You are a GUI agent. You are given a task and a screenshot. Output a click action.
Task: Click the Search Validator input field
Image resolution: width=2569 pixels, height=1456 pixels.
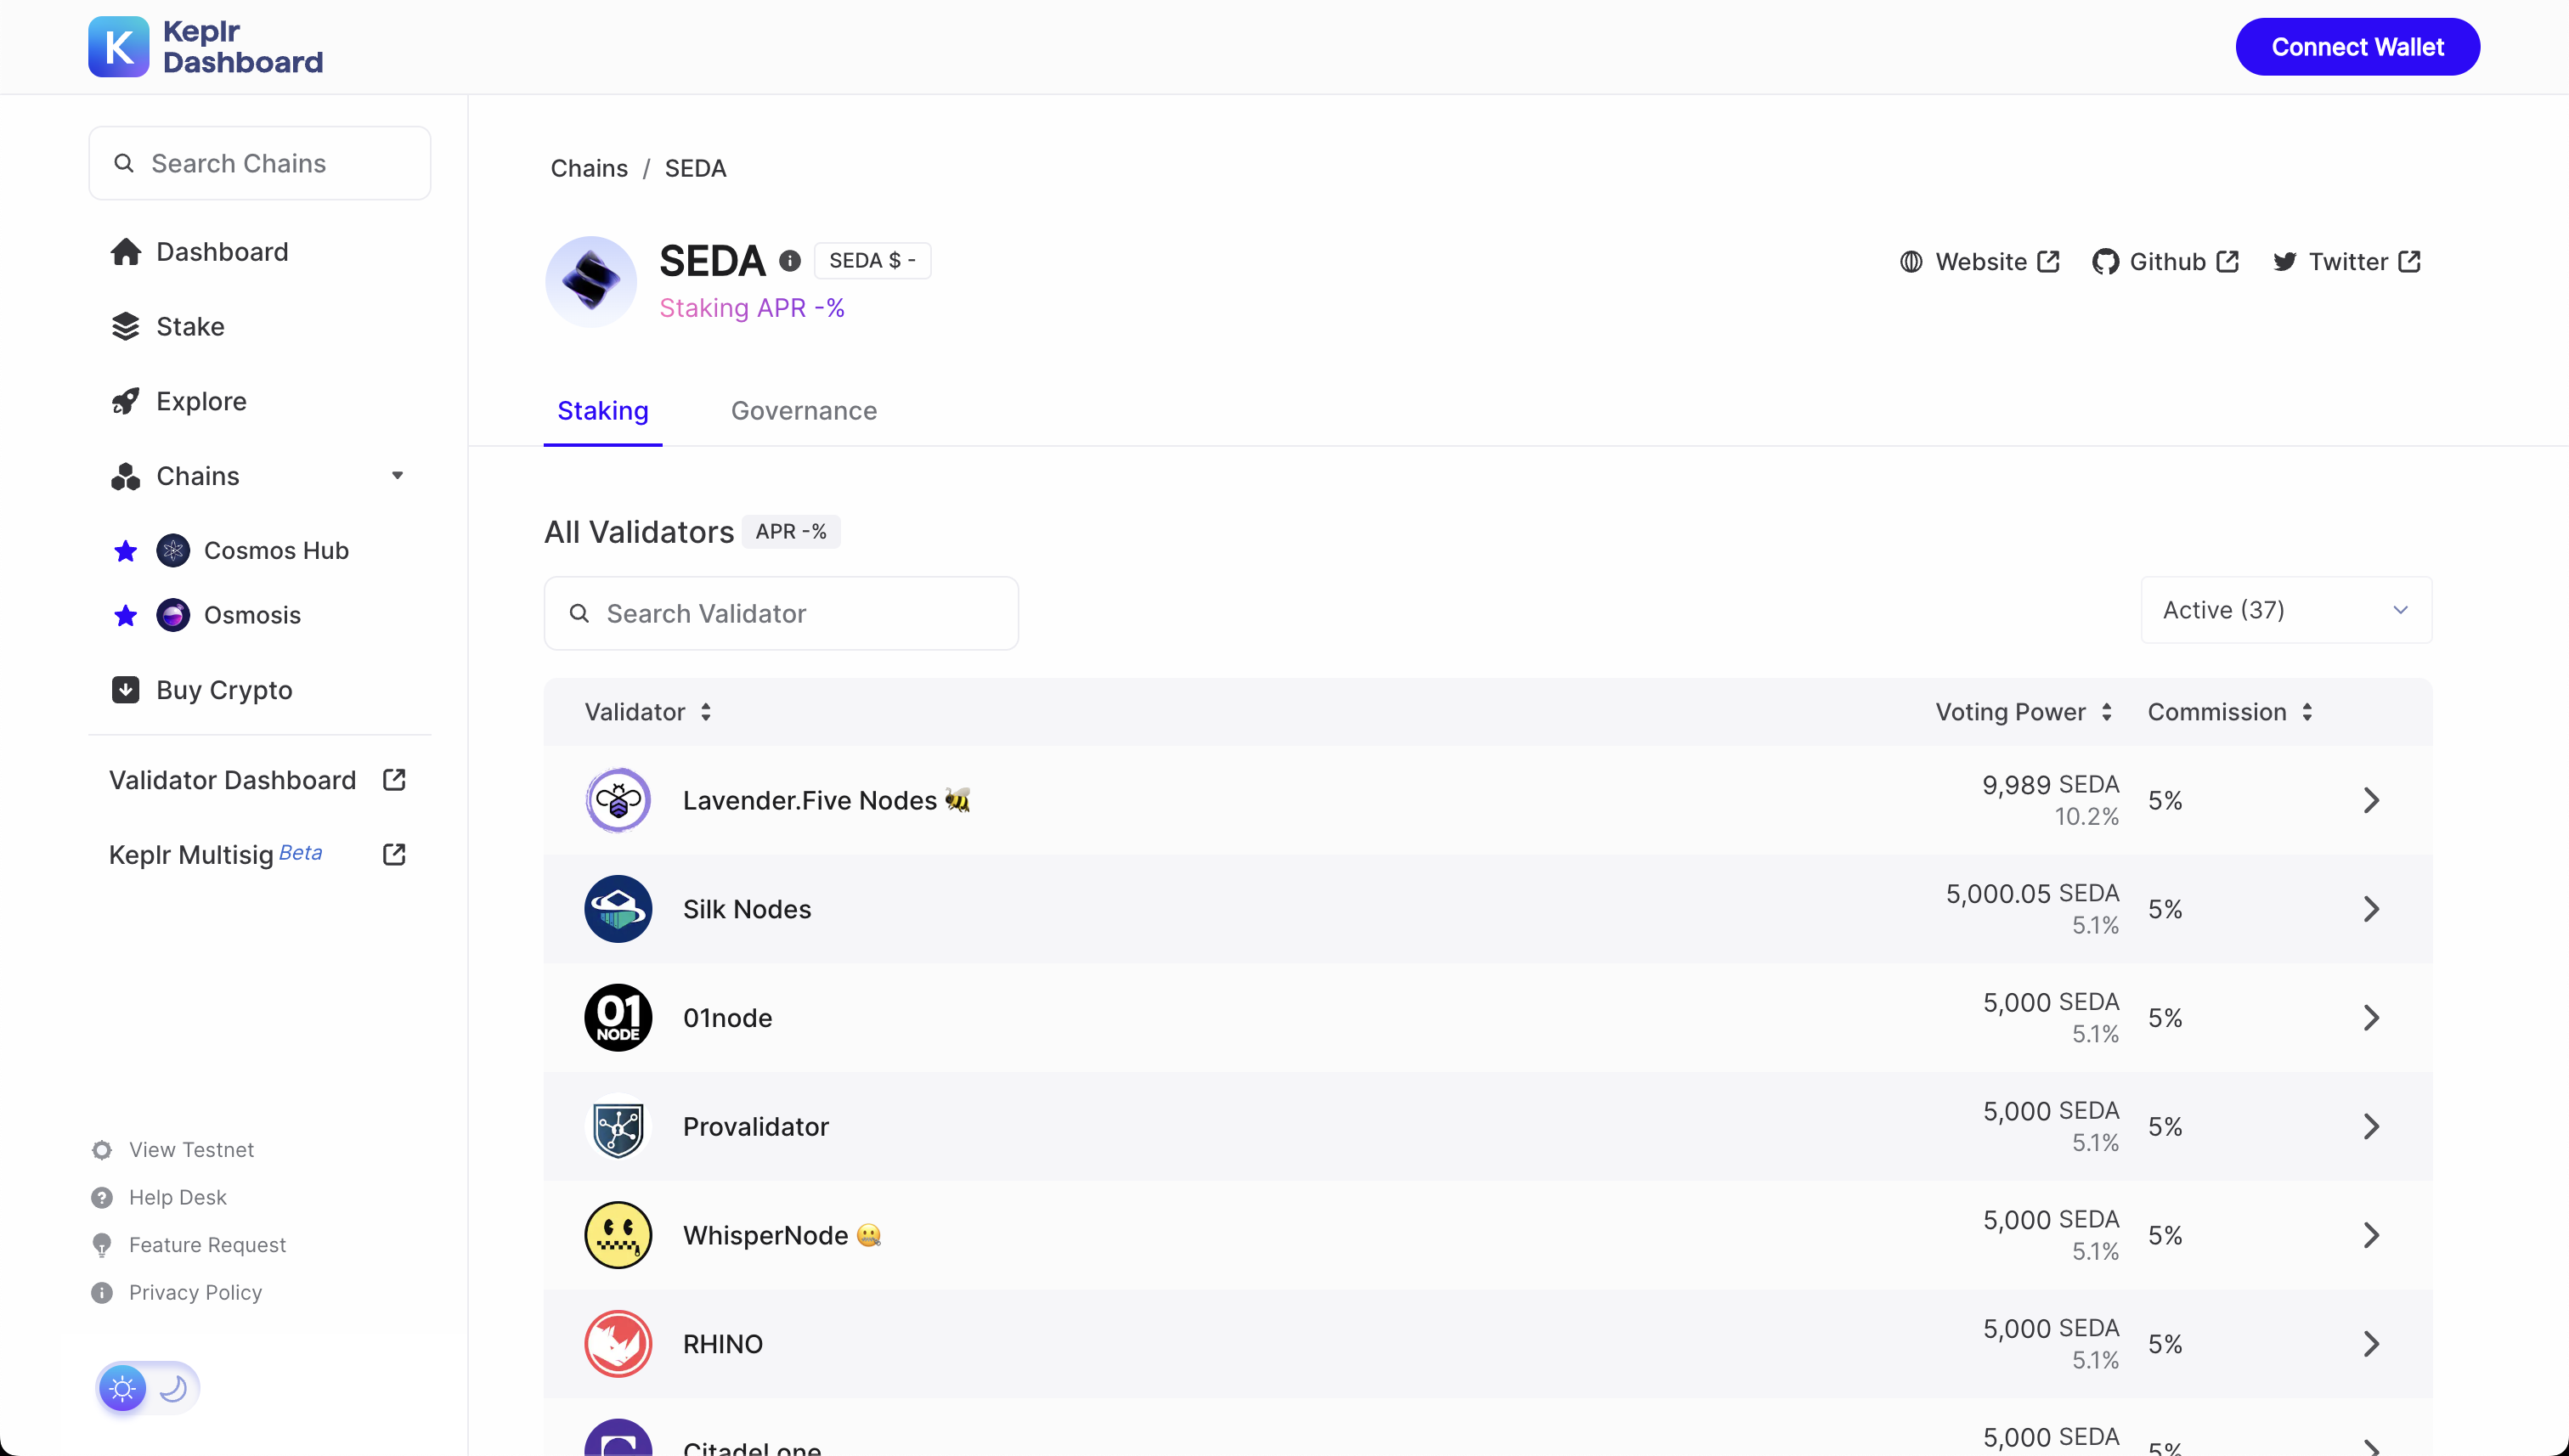tap(781, 614)
